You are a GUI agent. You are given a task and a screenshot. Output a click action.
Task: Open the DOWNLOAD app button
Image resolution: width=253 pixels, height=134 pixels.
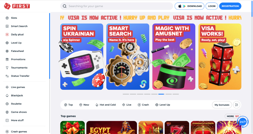tap(189, 6)
